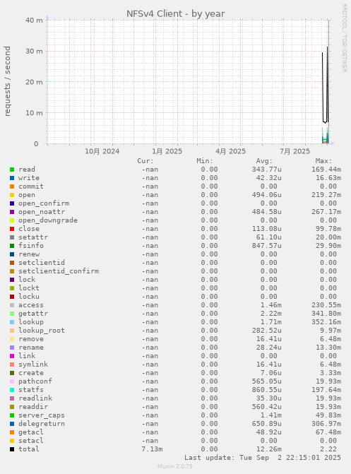Select the cyan statfs legend swatch
This screenshot has width=351, height=474.
[x=12, y=390]
